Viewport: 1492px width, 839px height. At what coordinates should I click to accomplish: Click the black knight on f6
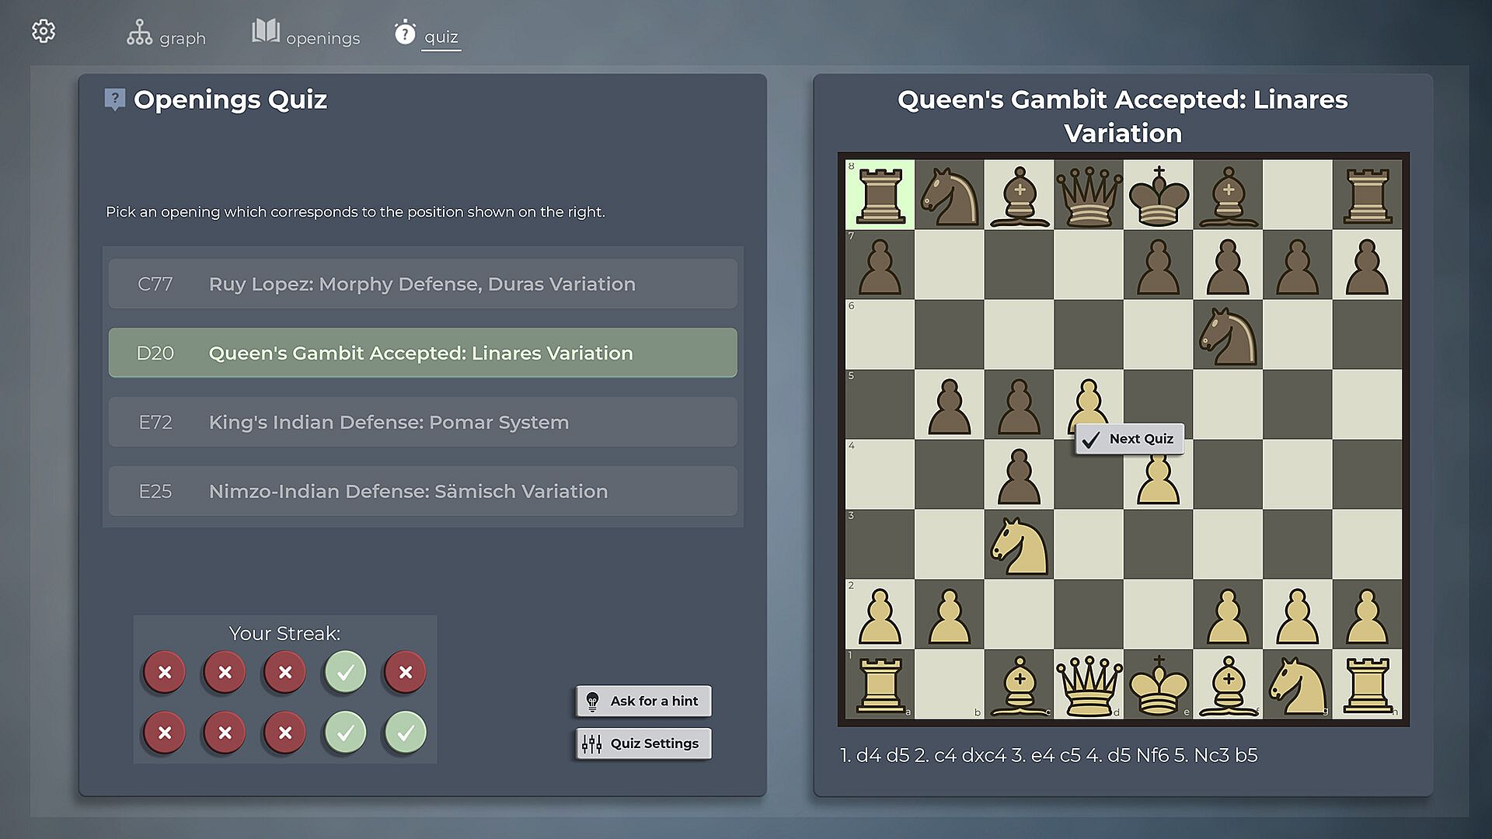click(x=1228, y=335)
